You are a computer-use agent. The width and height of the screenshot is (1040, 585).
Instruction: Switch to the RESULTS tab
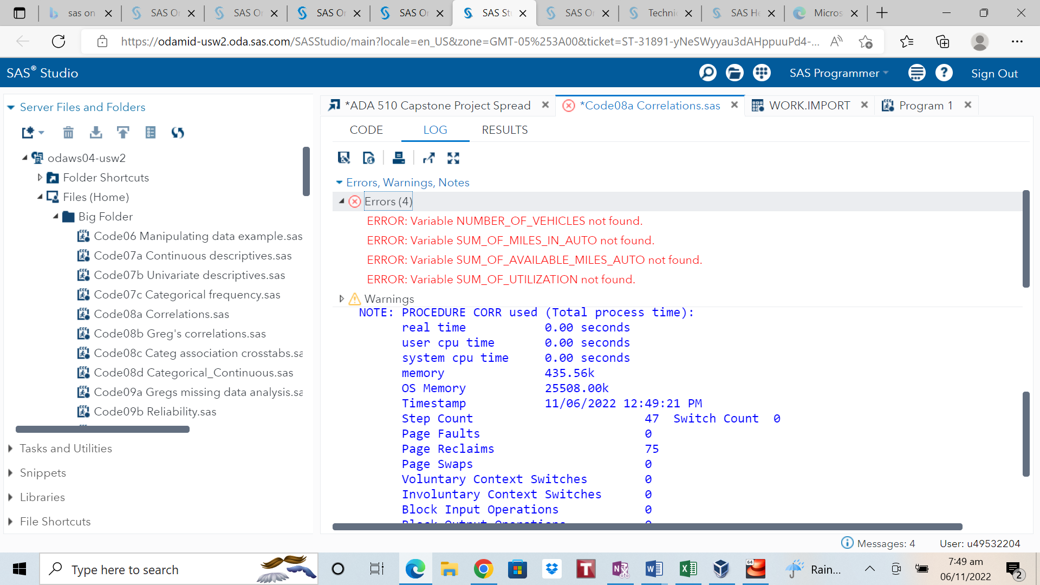click(504, 129)
